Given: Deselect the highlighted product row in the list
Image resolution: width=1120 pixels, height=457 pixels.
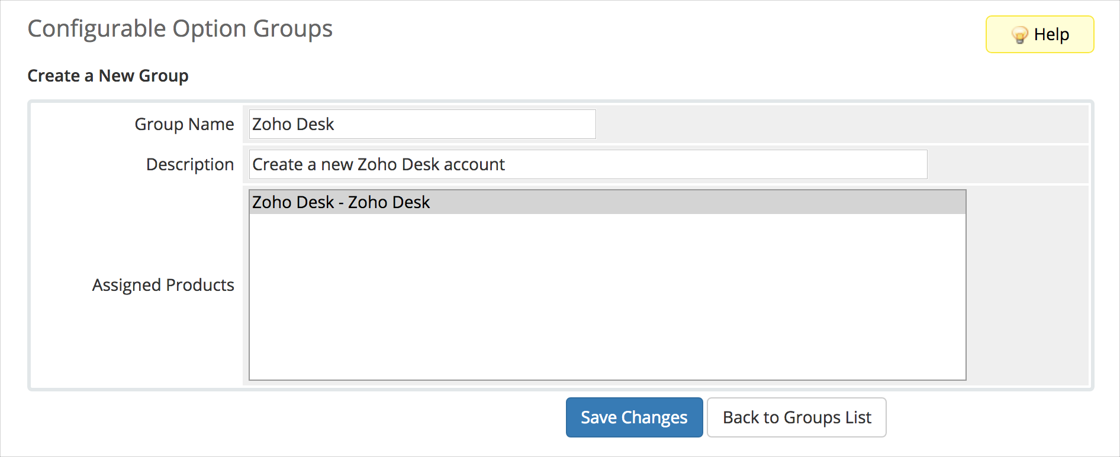Looking at the screenshot, I should click(x=607, y=202).
